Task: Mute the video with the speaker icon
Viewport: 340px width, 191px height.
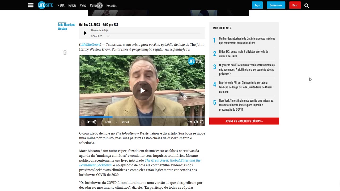Action: (x=95, y=122)
